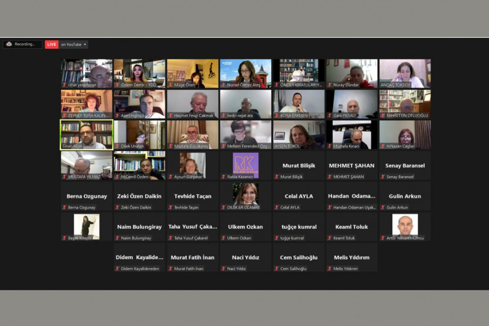Image resolution: width=489 pixels, height=326 pixels.
Task: Click muted mic icon on Gulin Arkun label
Action: coord(384,208)
